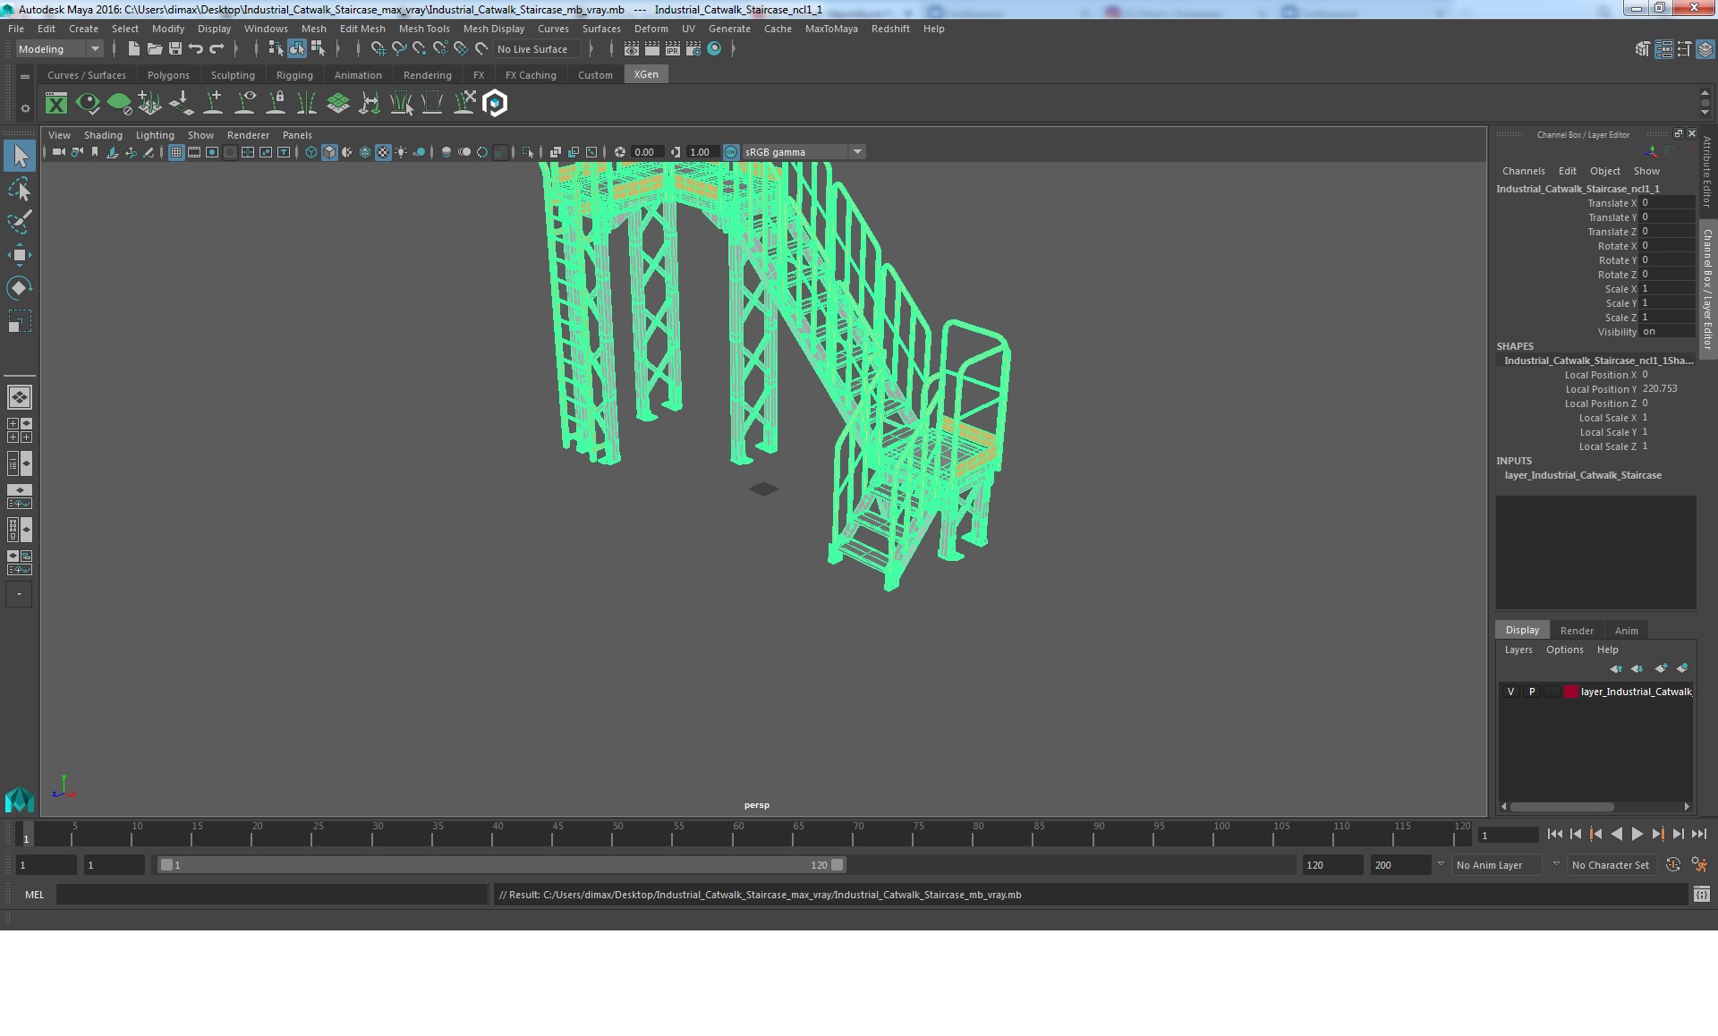This screenshot has width=1718, height=1036.
Task: Open the Redshift menu
Action: [890, 29]
